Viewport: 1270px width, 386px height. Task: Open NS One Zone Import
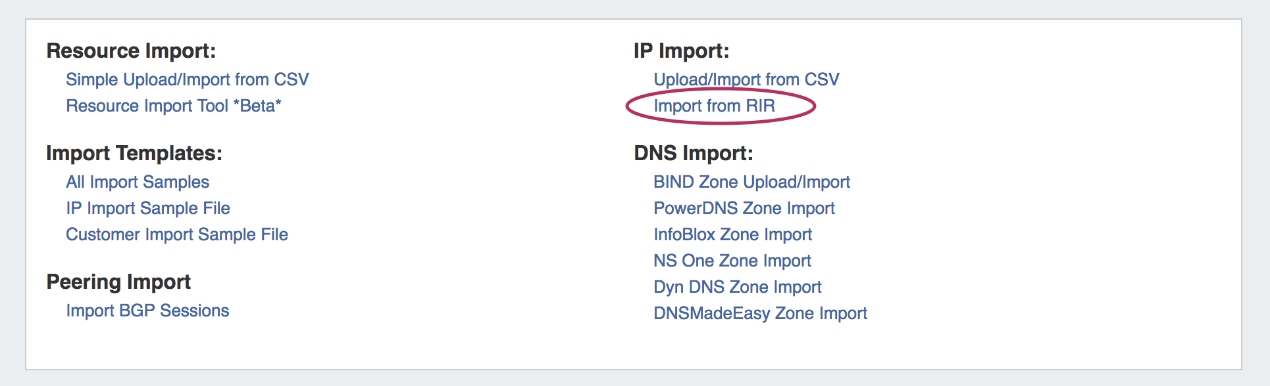pos(732,261)
